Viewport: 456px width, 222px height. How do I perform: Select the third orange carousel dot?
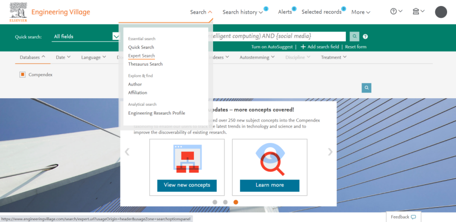pyautogui.click(x=236, y=202)
